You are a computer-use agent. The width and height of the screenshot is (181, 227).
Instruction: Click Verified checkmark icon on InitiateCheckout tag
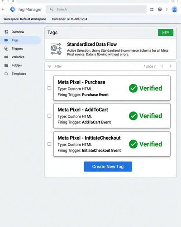pyautogui.click(x=133, y=144)
